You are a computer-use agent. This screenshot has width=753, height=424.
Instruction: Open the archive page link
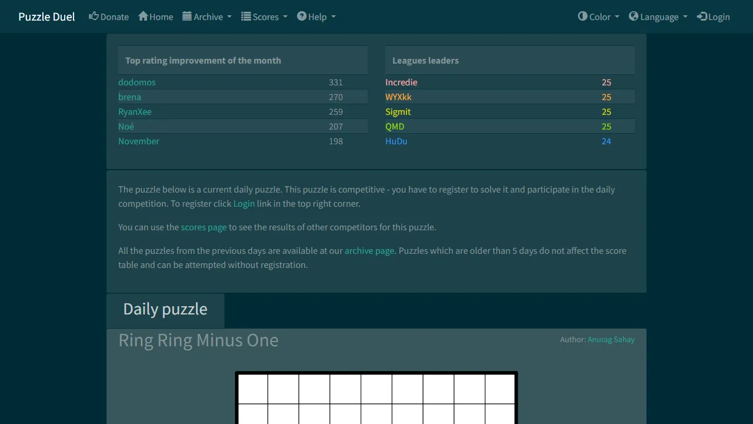tap(369, 250)
